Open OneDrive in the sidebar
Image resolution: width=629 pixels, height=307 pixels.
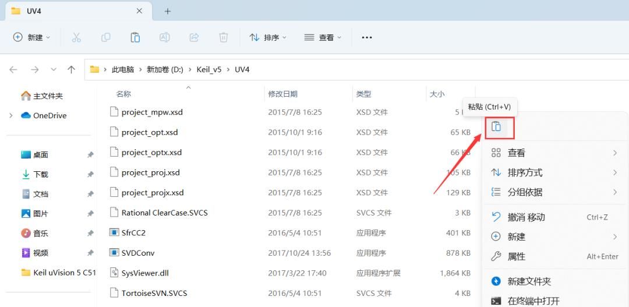tap(44, 115)
